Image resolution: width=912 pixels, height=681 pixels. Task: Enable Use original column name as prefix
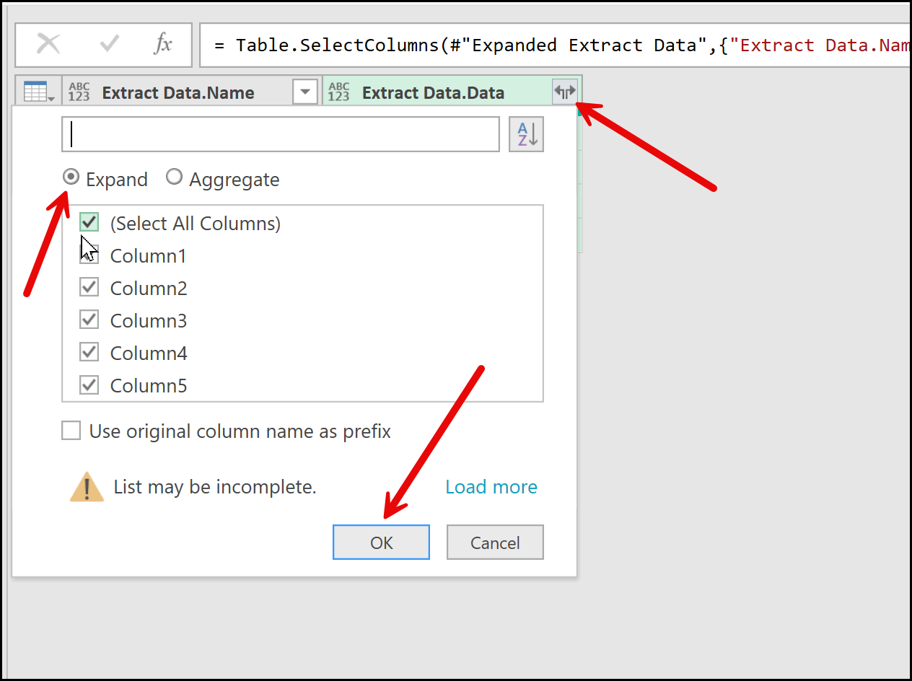71,431
